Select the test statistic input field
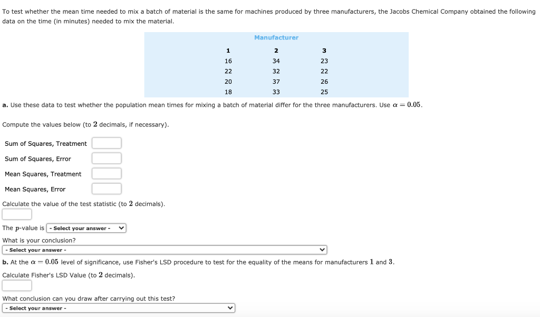 click(x=16, y=214)
